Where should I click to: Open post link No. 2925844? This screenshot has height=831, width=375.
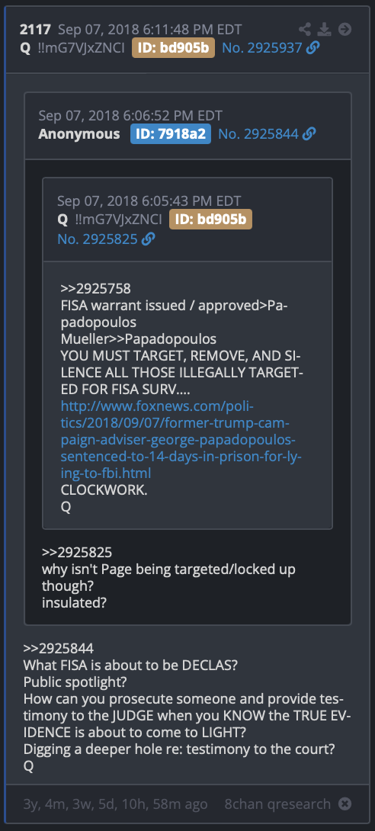(258, 134)
